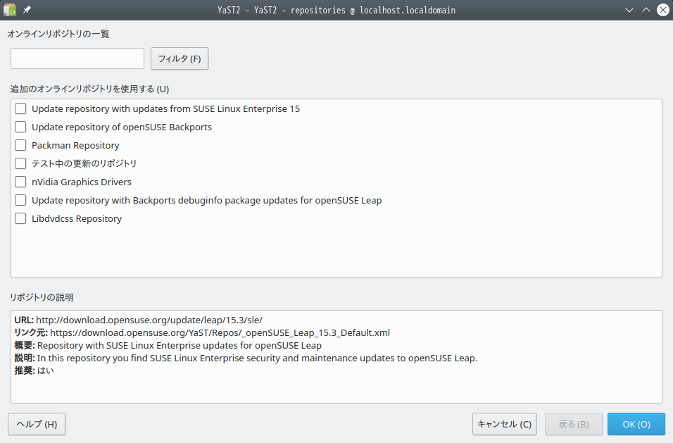Click the YaST2 application icon in title bar
The image size is (673, 443).
pos(9,10)
